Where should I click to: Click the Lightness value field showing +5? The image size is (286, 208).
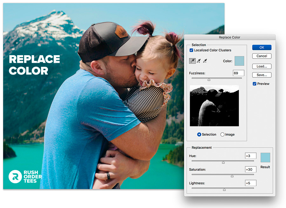click(x=250, y=183)
